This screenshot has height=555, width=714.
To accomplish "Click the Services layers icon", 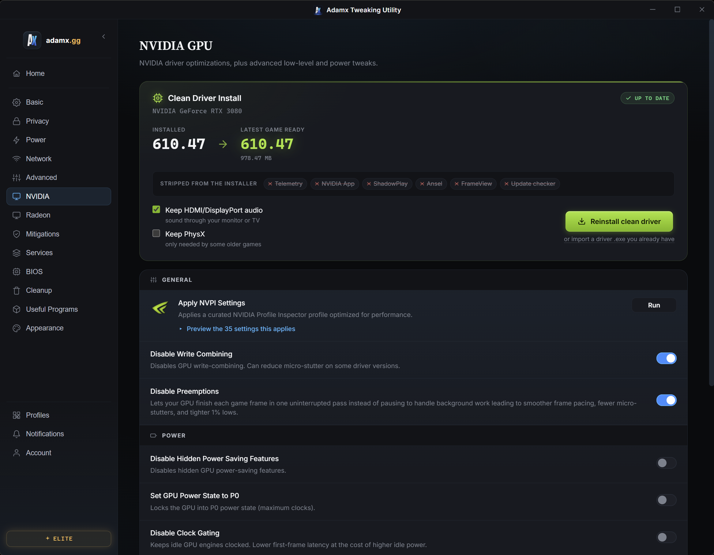I will [16, 253].
